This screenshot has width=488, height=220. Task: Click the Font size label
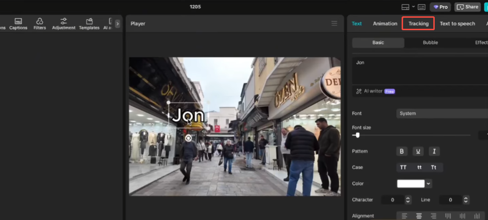pos(361,127)
